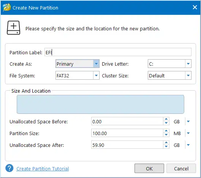
Task: Open the Create Partition Tutorial link
Action: click(x=43, y=169)
